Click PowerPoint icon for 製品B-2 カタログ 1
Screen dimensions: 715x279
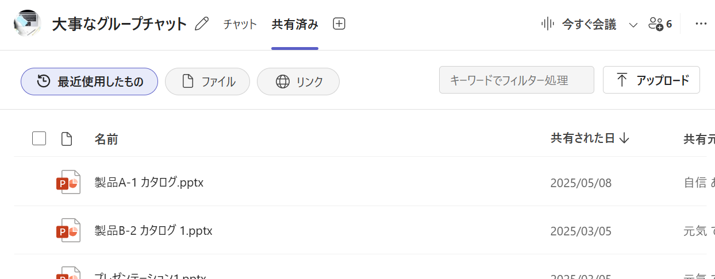68,231
